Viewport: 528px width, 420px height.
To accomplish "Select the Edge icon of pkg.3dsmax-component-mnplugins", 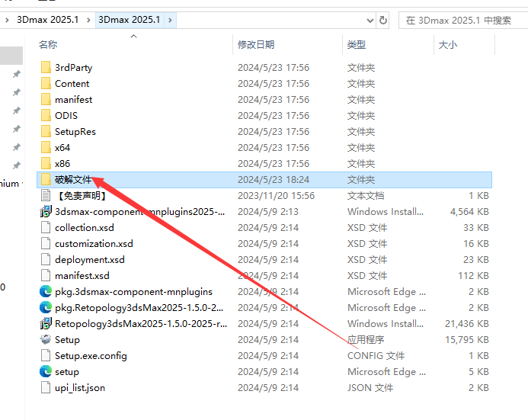I will click(46, 291).
